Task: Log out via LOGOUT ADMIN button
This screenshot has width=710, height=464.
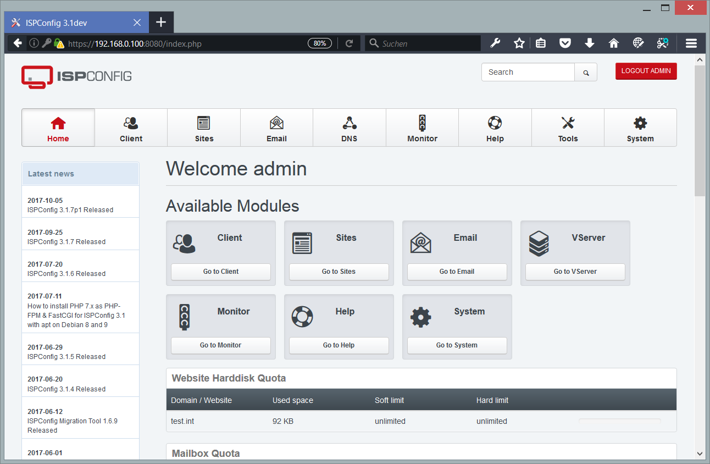Action: tap(646, 71)
